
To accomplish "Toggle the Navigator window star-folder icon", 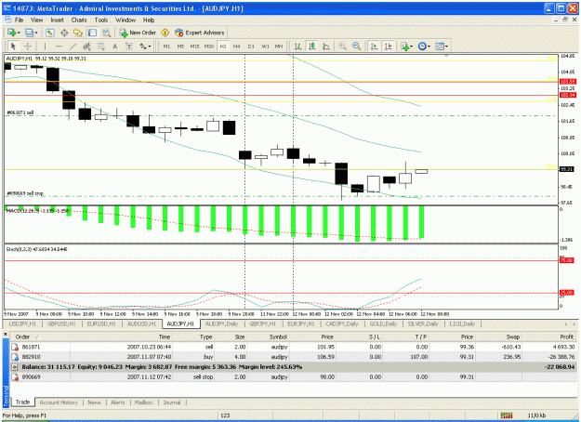I will (78, 33).
